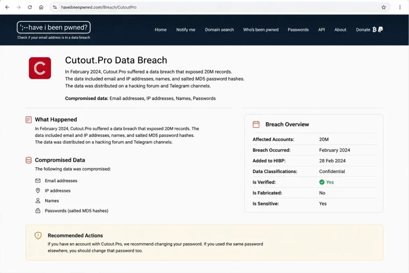Click the Added to HIBP date 28 Feb 2024
The image size is (409, 273).
(x=332, y=161)
